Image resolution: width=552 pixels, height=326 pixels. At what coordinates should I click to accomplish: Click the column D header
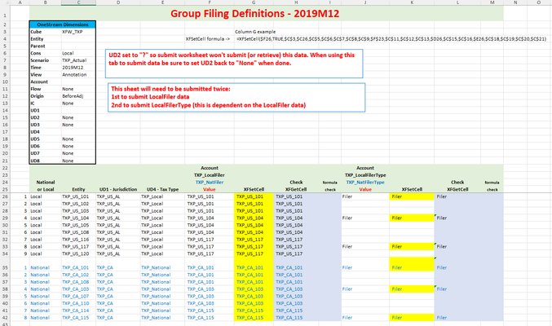pyautogui.click(x=118, y=2)
